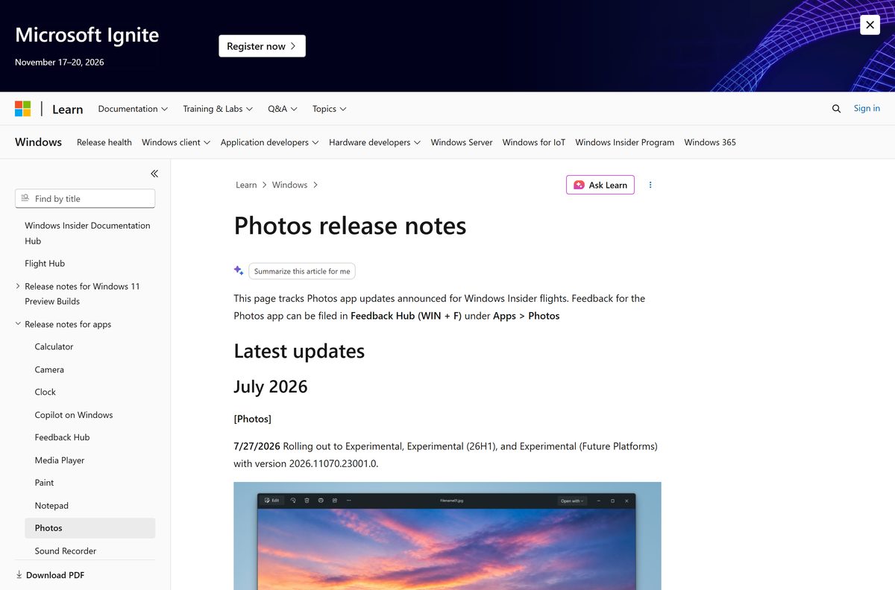Viewport: 895px width, 590px height.
Task: Click the Windows product title
Action: click(38, 142)
